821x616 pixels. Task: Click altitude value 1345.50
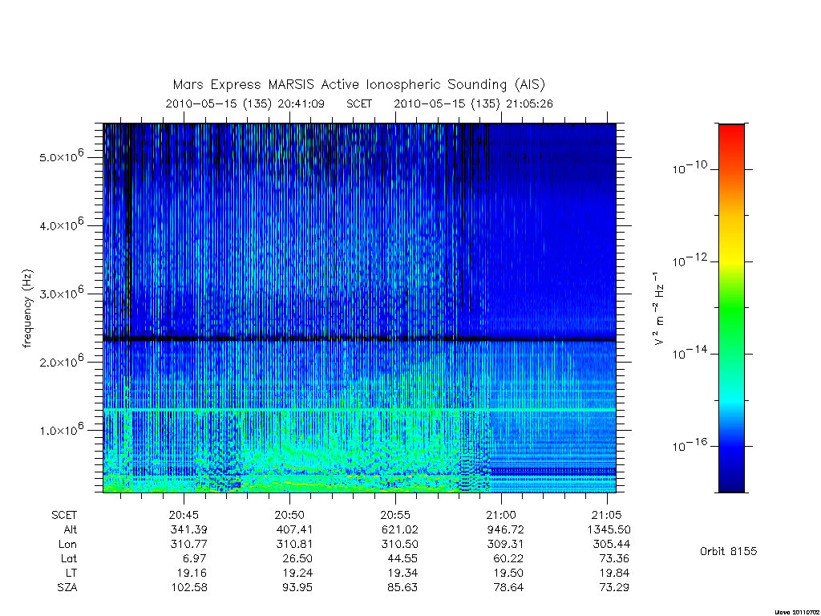pyautogui.click(x=609, y=529)
